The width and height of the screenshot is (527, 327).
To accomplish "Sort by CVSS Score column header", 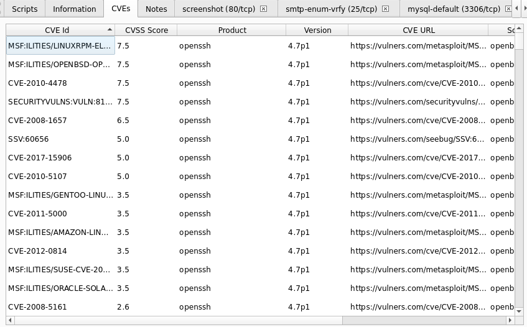I will [x=146, y=30].
